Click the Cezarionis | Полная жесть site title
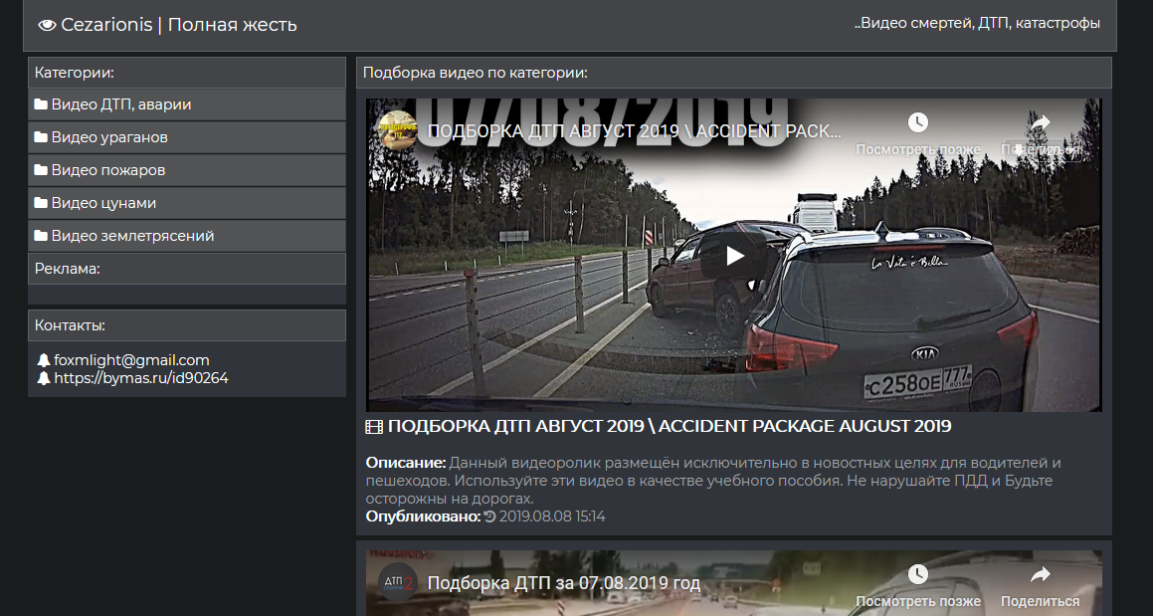Screen dimensions: 1153x616 point(179,25)
